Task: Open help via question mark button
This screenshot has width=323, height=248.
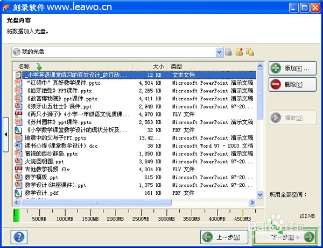Action: click(x=19, y=237)
